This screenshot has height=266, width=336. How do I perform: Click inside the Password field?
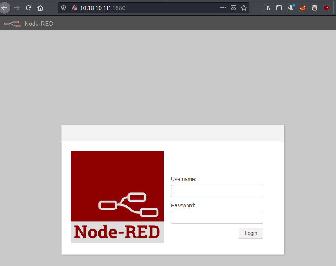pos(217,217)
